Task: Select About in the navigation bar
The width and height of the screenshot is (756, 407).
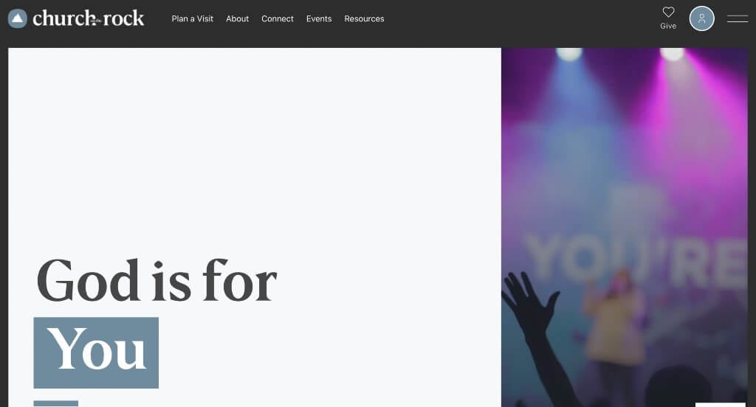Action: [237, 18]
